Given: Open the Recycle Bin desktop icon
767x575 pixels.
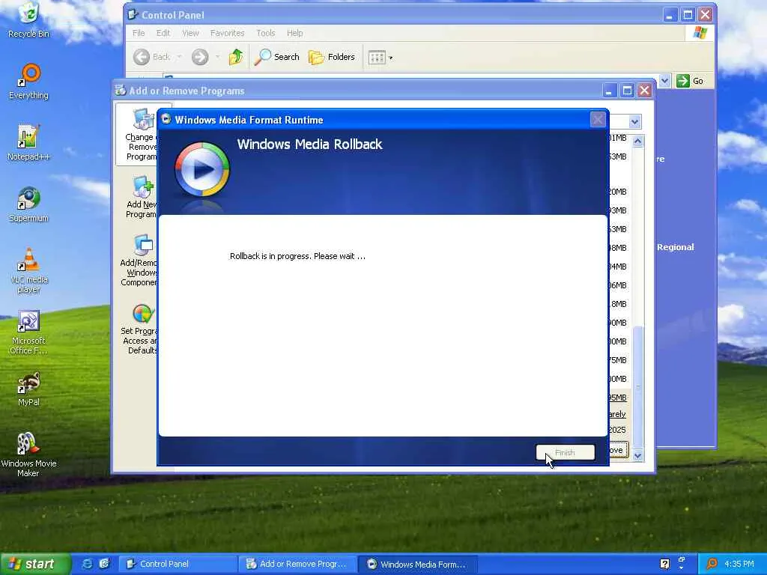Looking at the screenshot, I should [28, 20].
